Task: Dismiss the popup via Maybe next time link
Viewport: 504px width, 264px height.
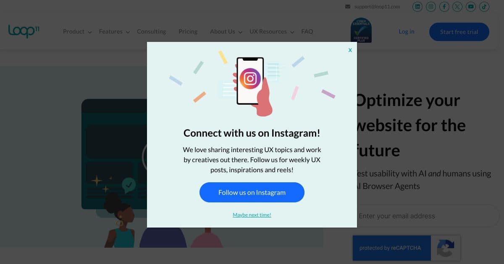Action: pos(252,215)
